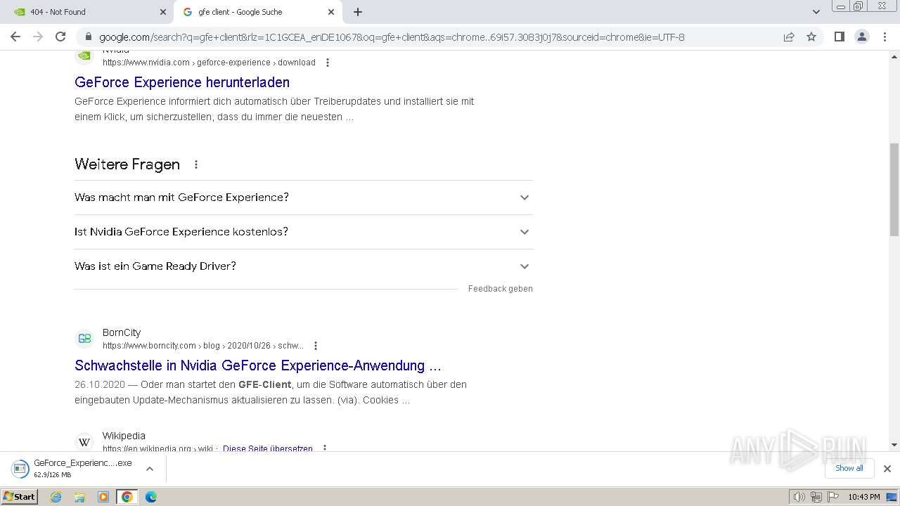Open Chrome's three-dot menu
The image size is (900, 506).
(x=885, y=37)
